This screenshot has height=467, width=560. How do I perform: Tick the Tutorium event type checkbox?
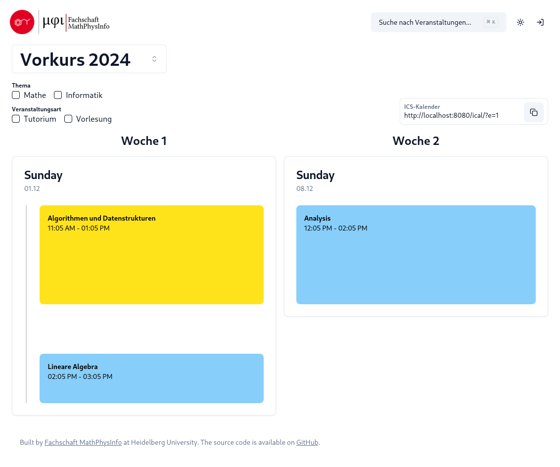(x=16, y=119)
